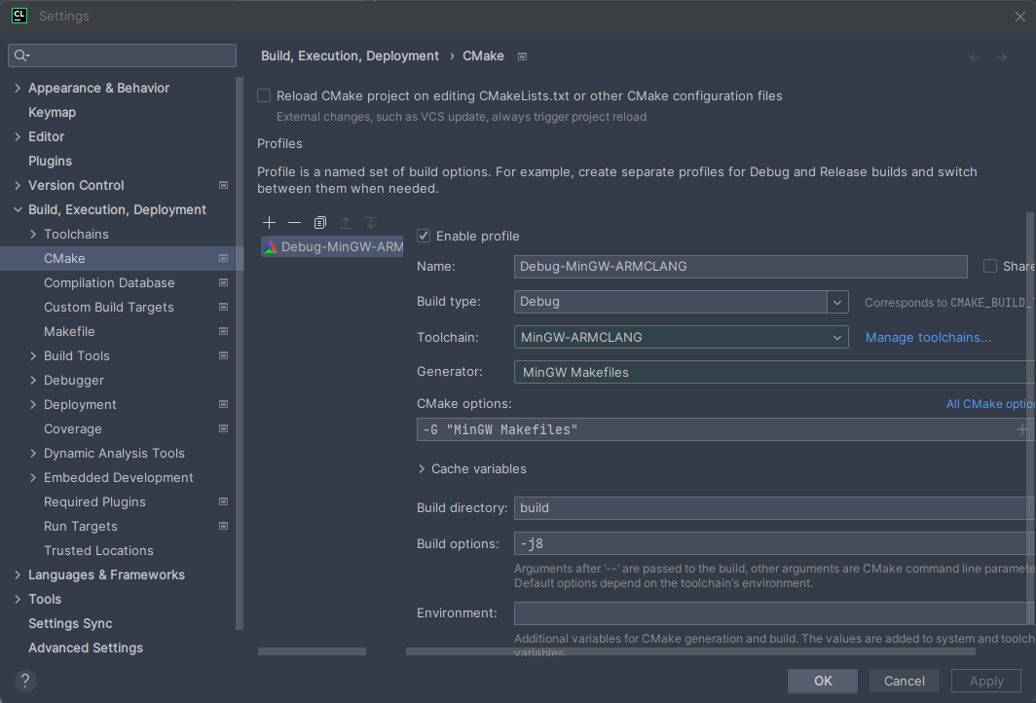Screen dimensions: 1036x703
Task: Click the Build options field
Action: click(774, 543)
